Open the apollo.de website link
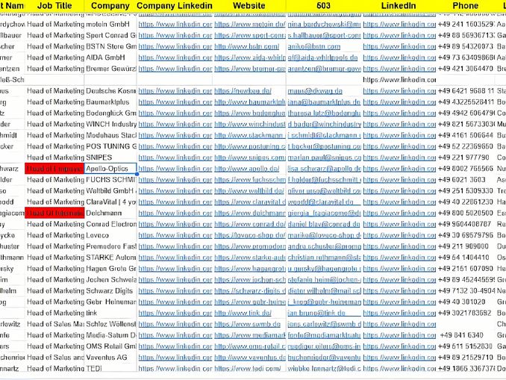The width and height of the screenshot is (506, 380). 246,169
